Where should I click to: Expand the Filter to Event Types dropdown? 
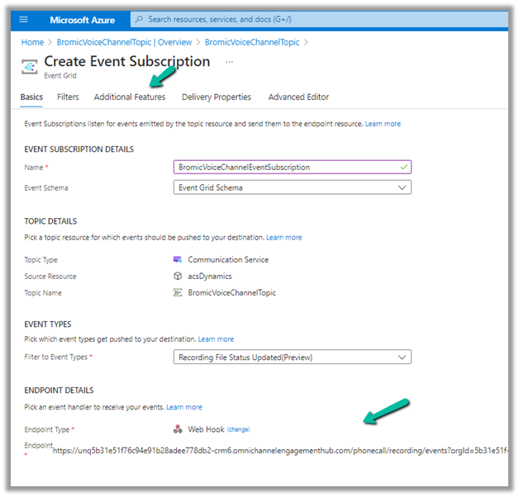[x=402, y=357]
